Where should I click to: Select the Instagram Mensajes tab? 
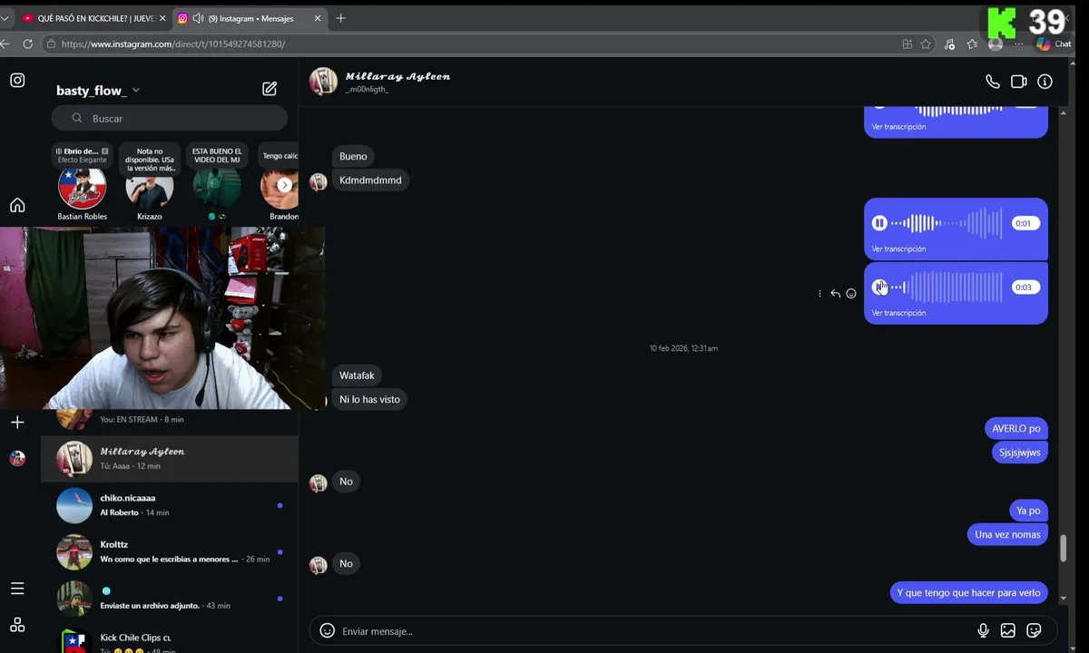250,18
